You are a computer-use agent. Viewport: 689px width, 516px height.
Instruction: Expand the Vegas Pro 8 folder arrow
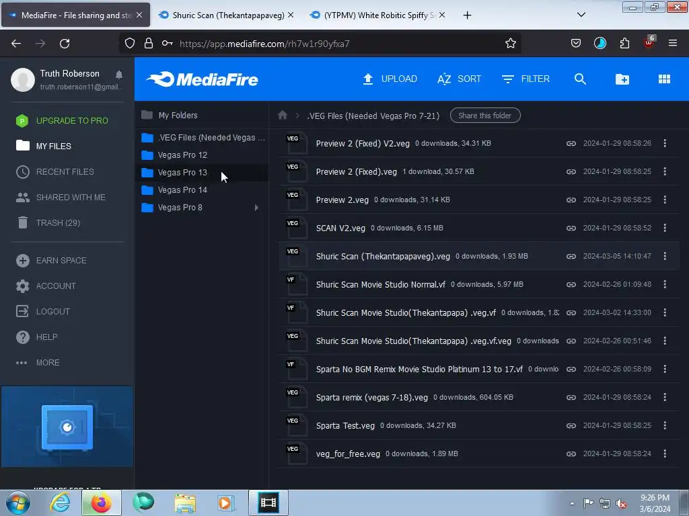[x=256, y=208]
